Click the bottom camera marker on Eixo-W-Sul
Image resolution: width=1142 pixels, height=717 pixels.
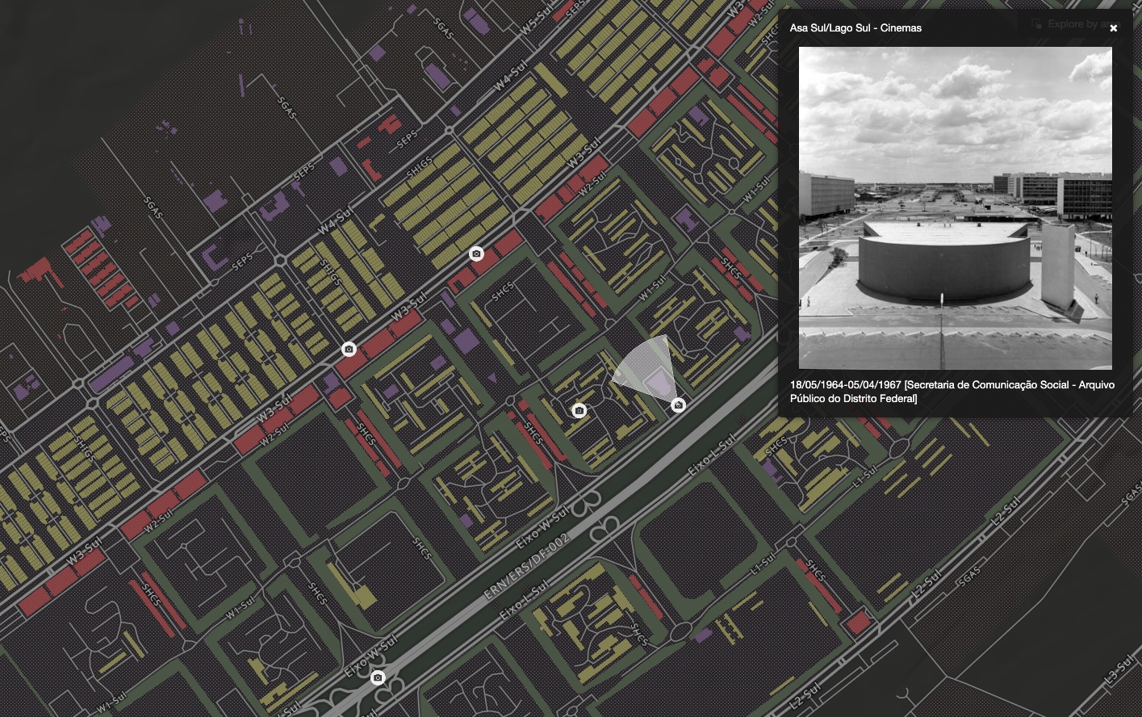(377, 677)
